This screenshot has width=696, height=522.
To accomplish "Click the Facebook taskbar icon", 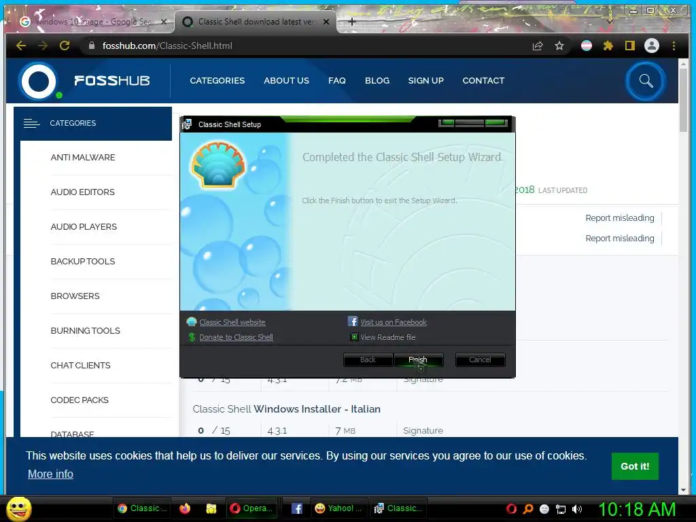I will (296, 508).
